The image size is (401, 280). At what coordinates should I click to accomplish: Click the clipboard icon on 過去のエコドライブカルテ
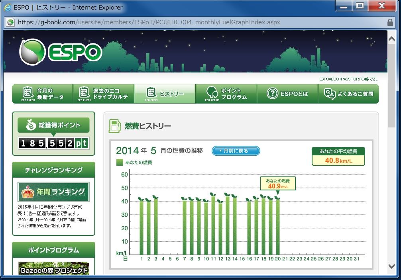tap(84, 92)
